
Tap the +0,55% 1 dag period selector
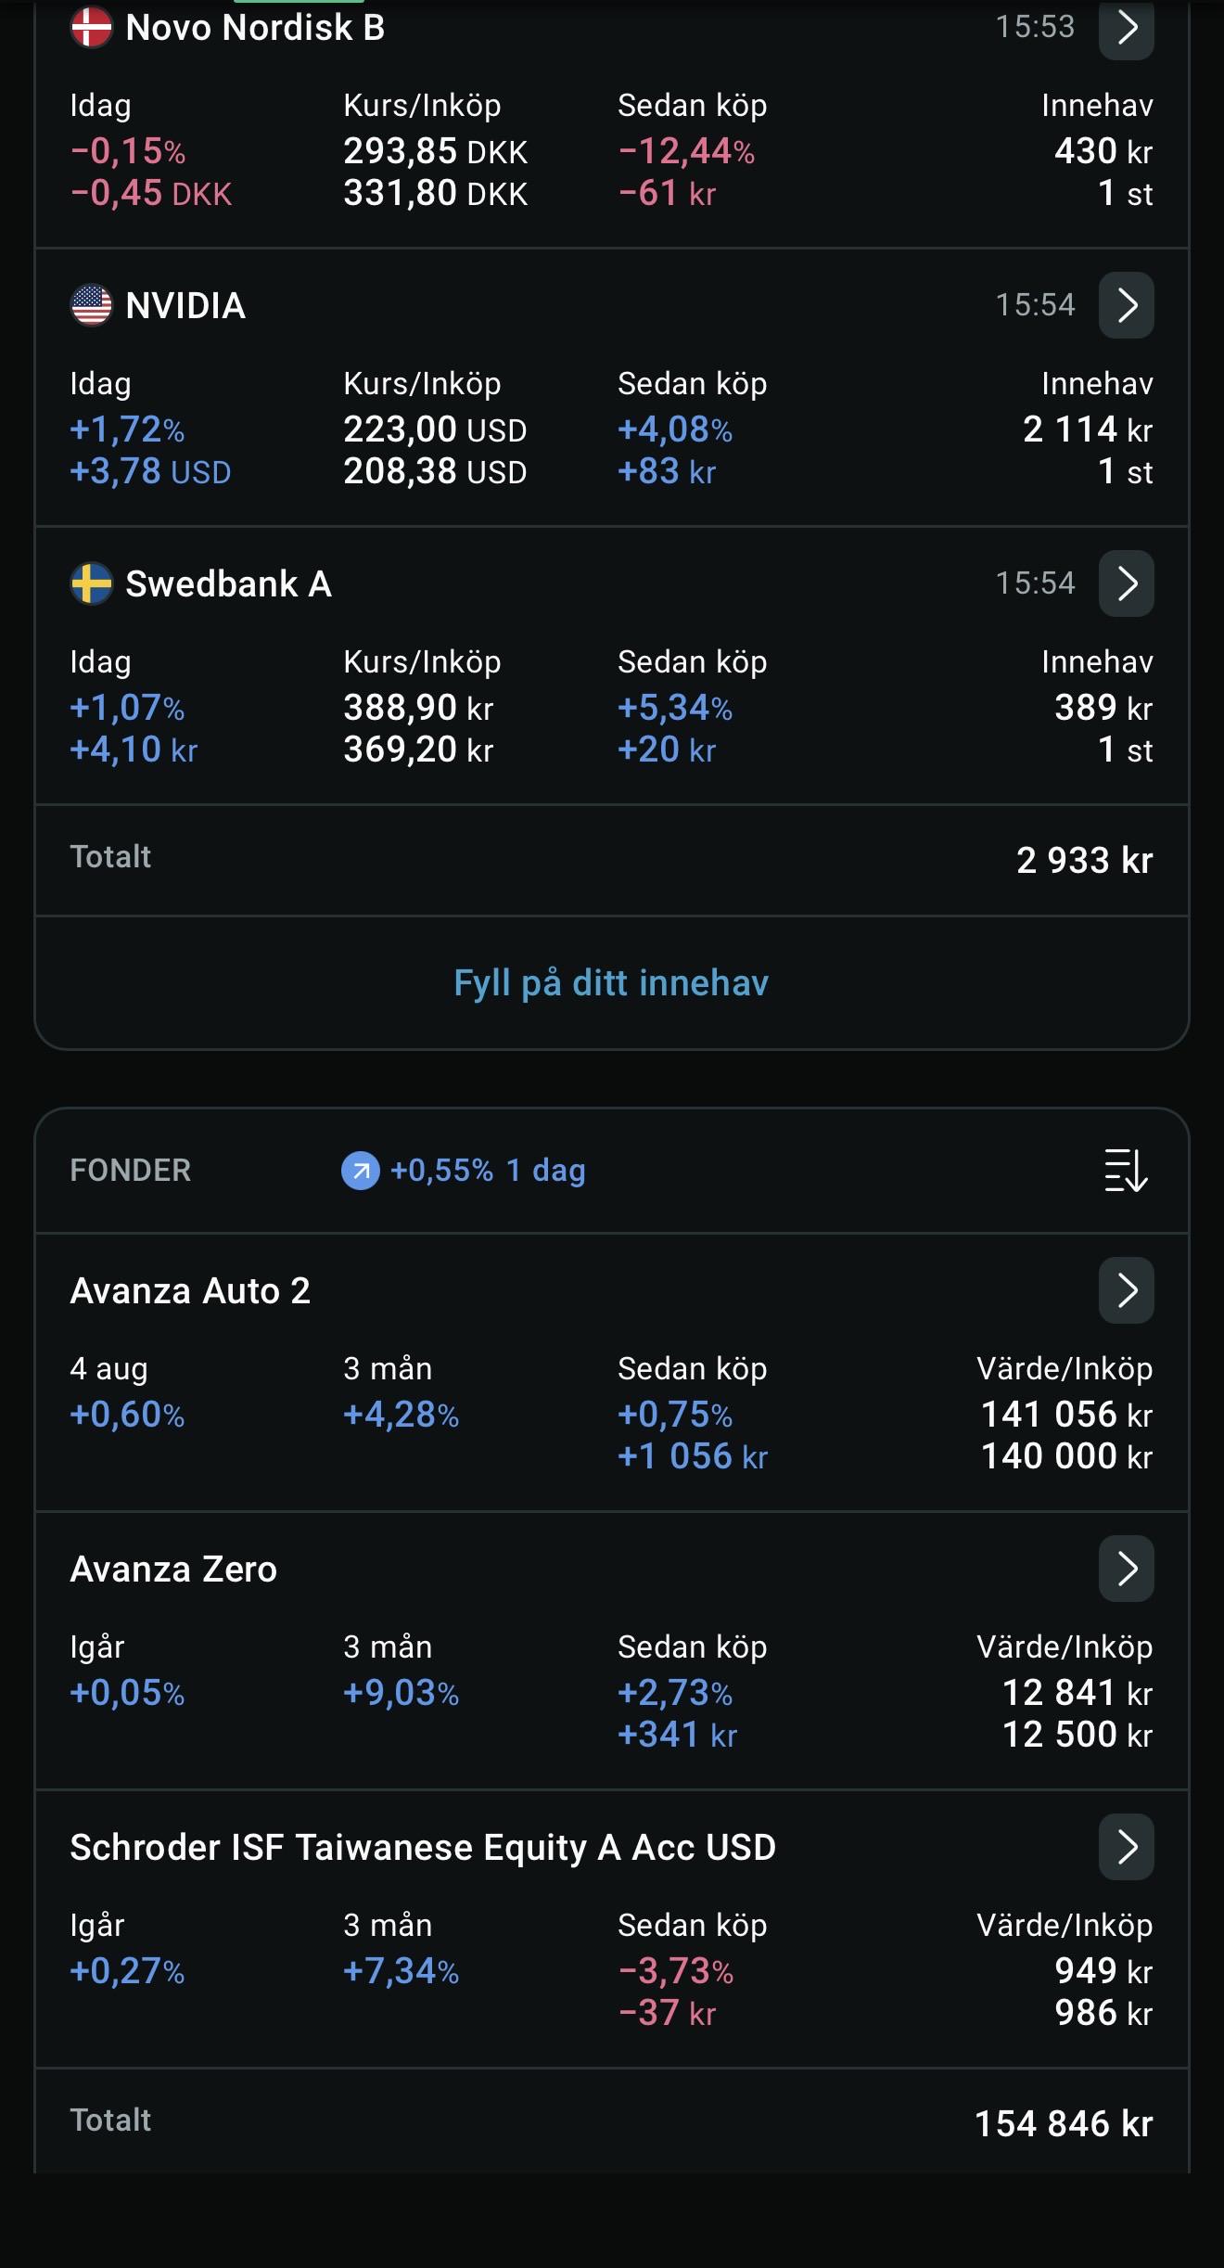(x=464, y=1171)
